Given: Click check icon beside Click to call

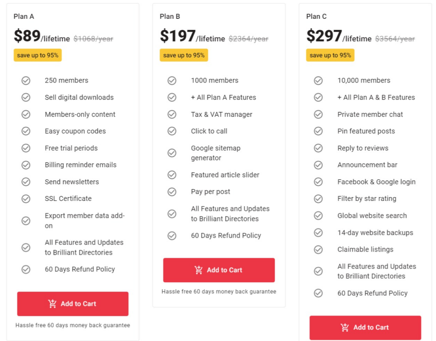Looking at the screenshot, I should [x=172, y=131].
